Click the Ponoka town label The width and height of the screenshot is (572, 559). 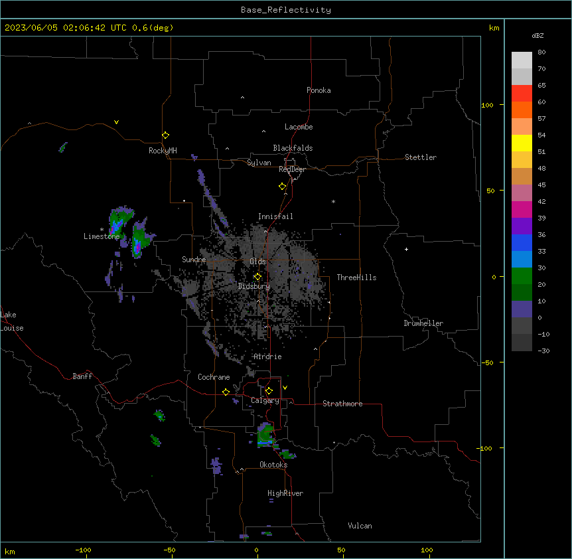point(319,90)
